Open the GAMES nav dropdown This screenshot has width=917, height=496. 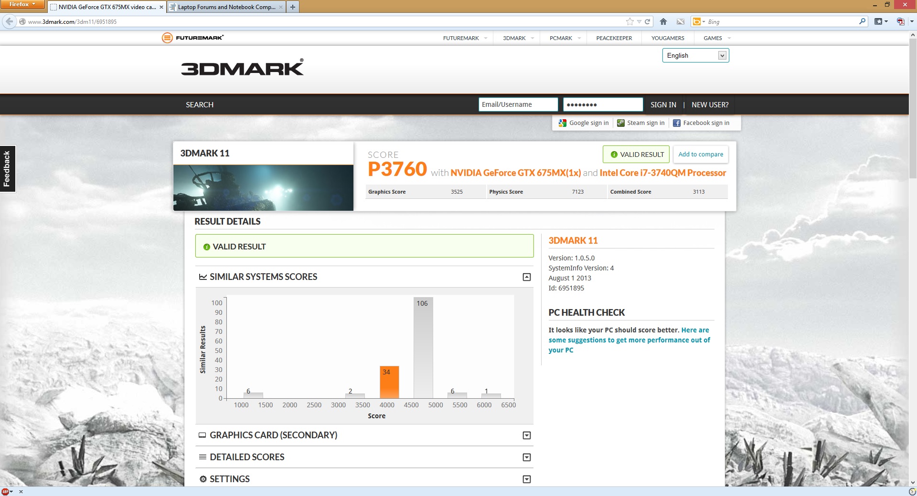pyautogui.click(x=717, y=38)
